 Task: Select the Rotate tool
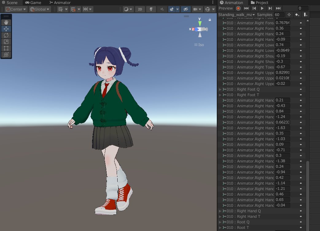click(6, 35)
